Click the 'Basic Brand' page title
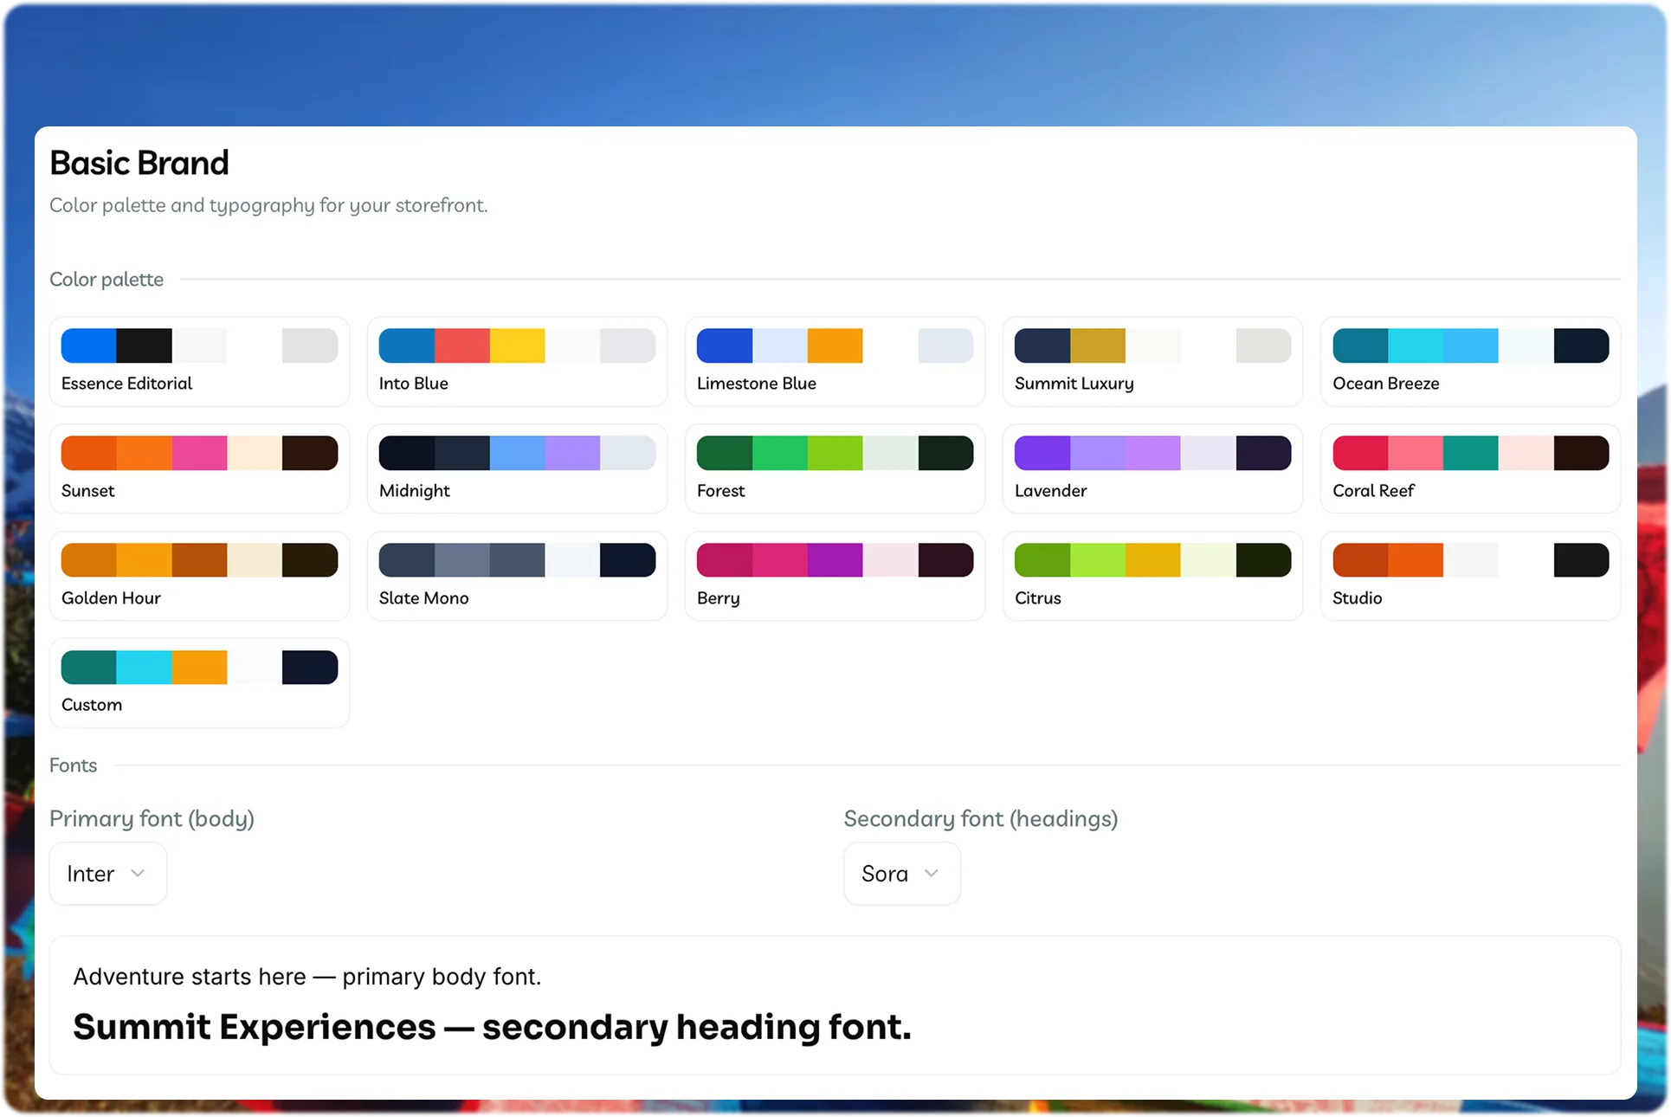Screen dimensions: 1671x1117 click(139, 163)
